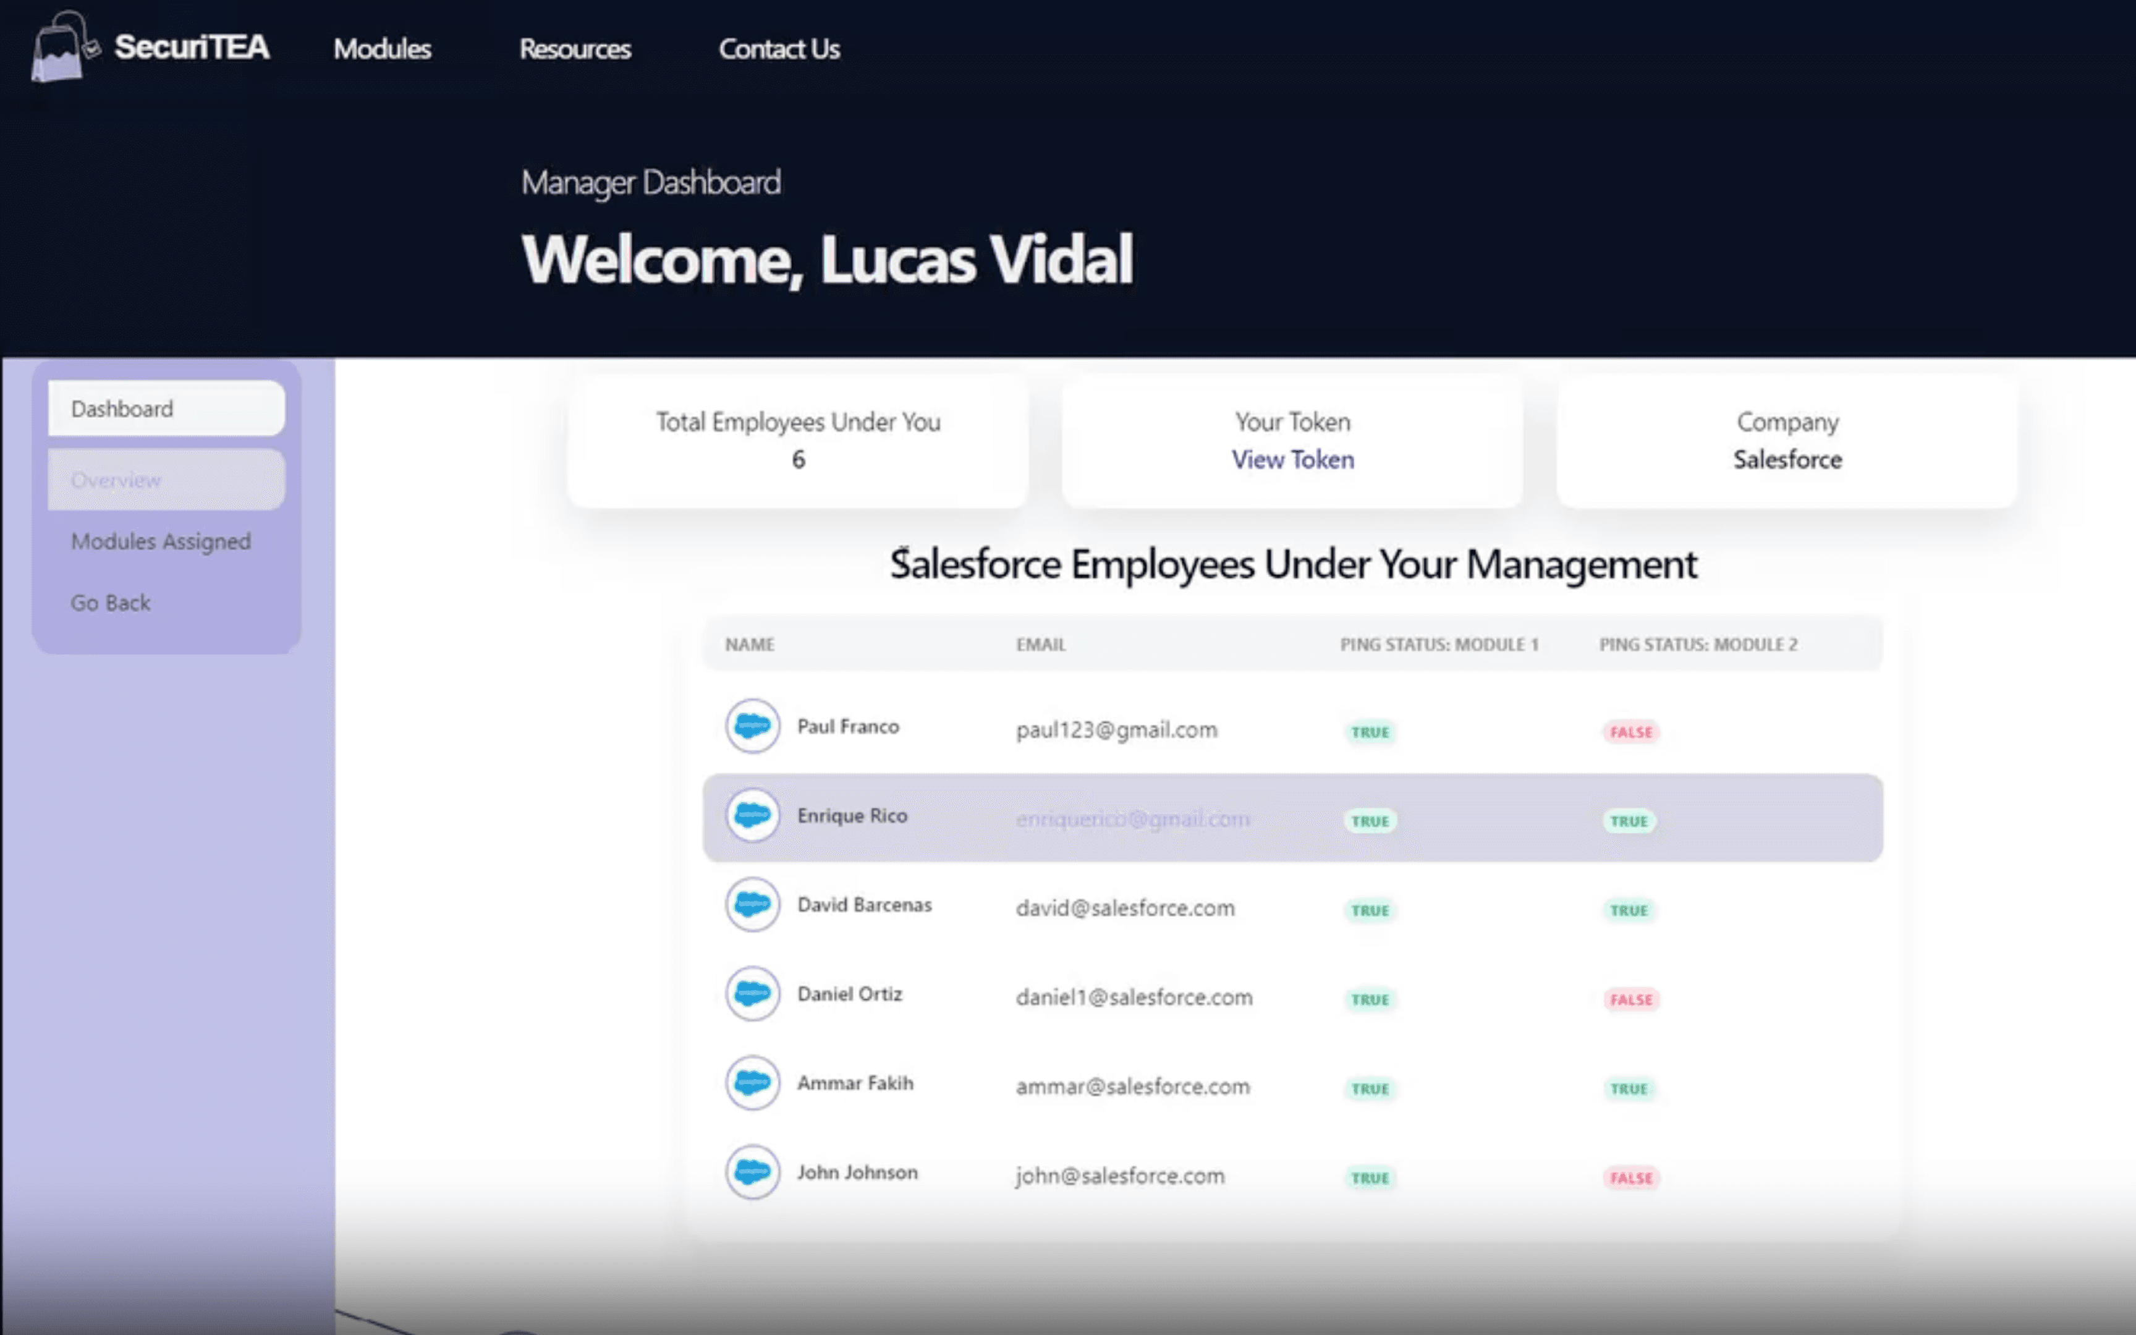Select the name Daniel Ortiz
This screenshot has width=2136, height=1335.
tap(849, 994)
